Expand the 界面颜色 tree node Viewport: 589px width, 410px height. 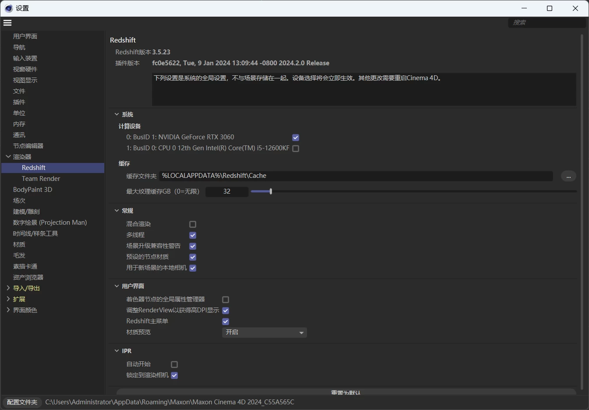(x=8, y=310)
